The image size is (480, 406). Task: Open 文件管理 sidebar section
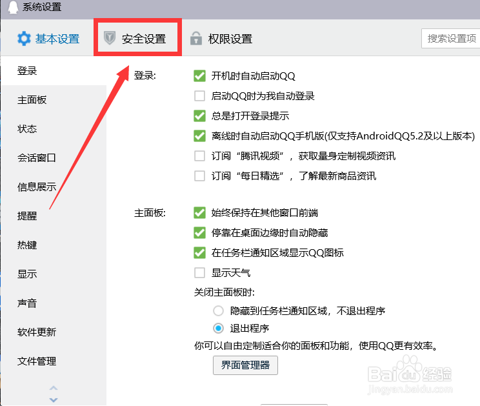click(54, 361)
